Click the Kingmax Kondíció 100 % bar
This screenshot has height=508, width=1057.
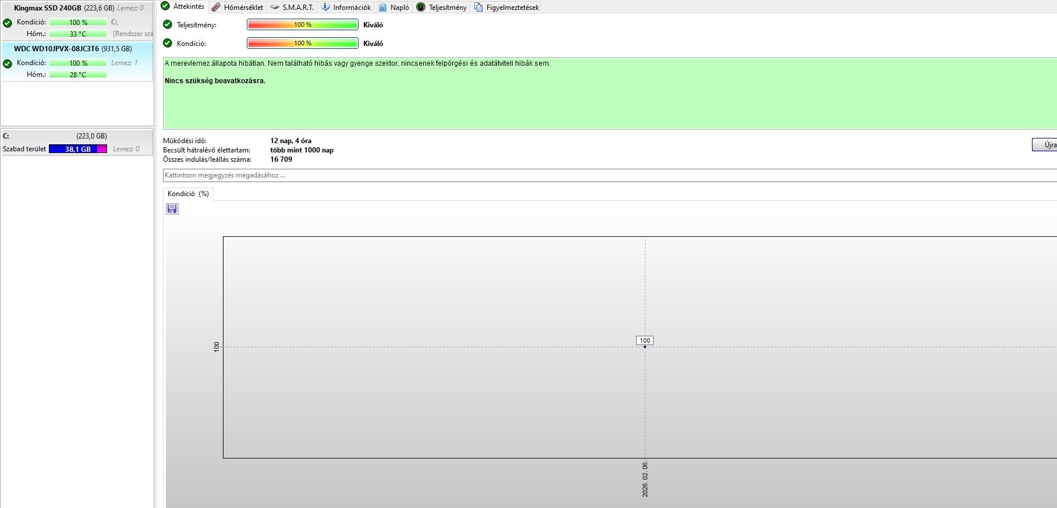[x=78, y=22]
